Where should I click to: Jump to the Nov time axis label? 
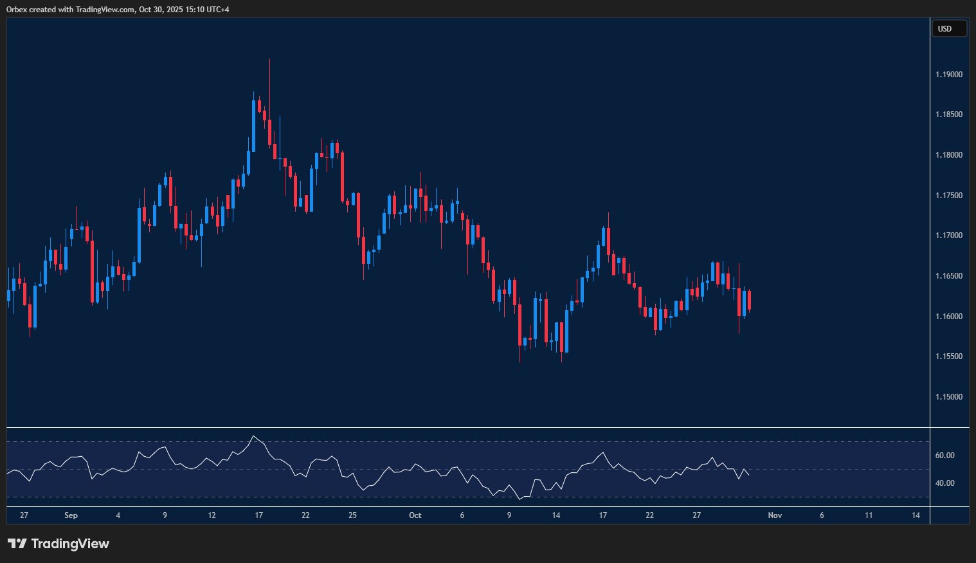pos(775,515)
